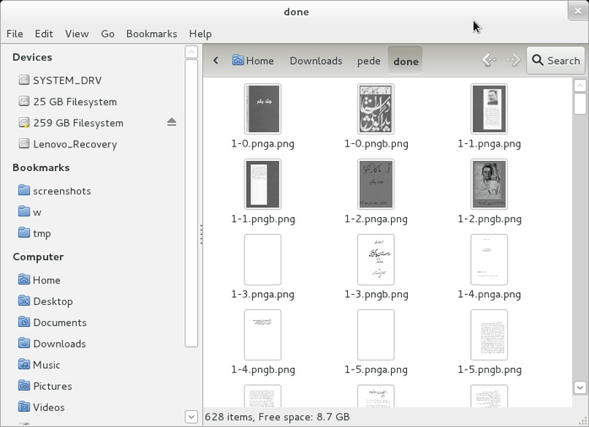
Task: Open the View menu
Action: tap(77, 34)
